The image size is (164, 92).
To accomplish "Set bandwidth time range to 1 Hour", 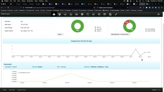I will (x=106, y=67).
